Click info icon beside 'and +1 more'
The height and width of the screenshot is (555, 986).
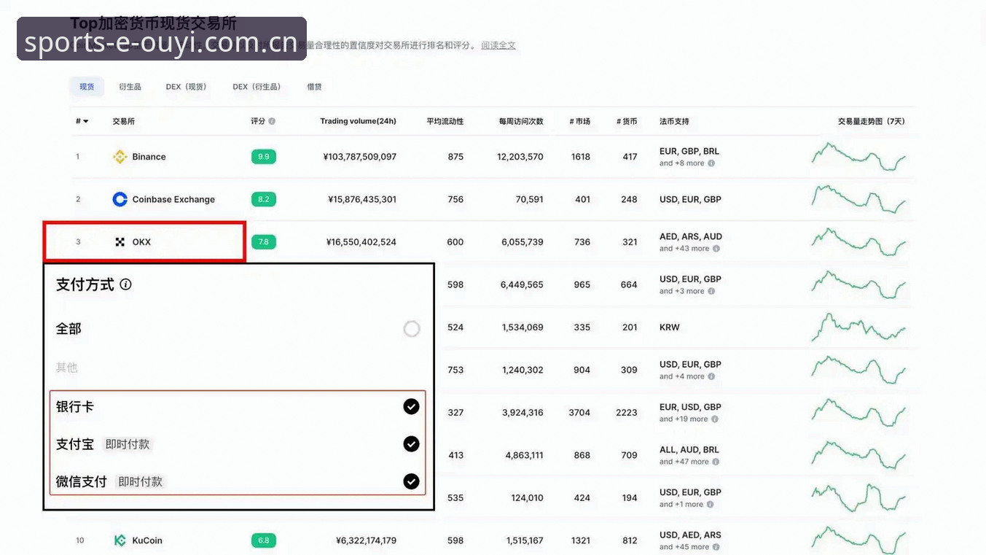(x=711, y=505)
